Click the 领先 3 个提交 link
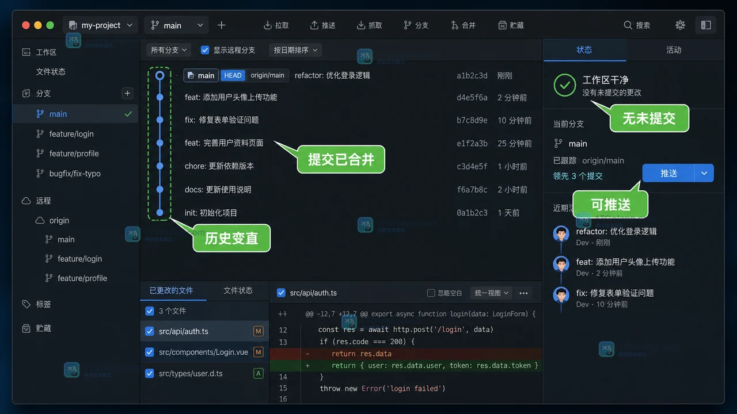 pyautogui.click(x=578, y=176)
